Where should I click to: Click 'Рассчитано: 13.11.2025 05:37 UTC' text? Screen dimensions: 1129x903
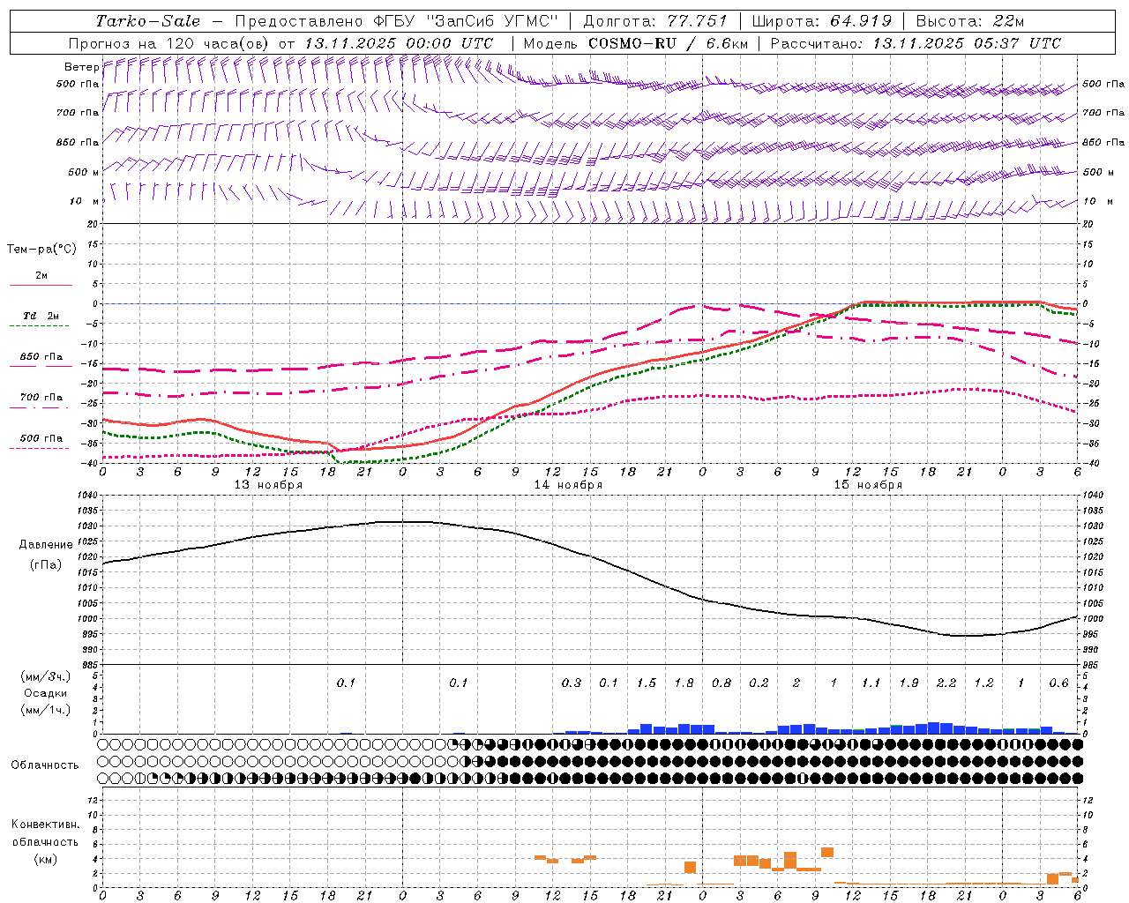point(916,43)
